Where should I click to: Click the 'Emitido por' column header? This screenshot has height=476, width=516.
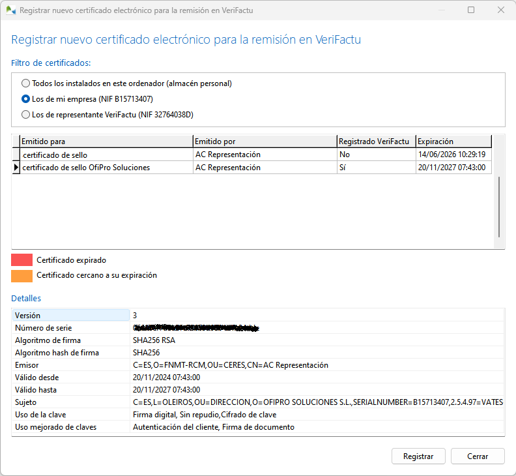click(264, 141)
